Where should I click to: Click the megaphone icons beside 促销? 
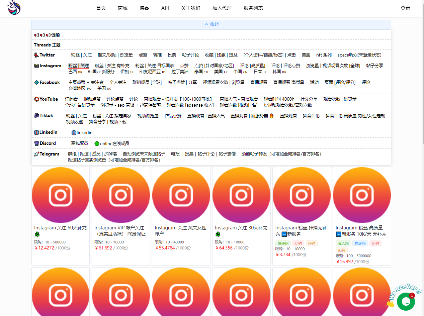pyautogui.click(x=42, y=35)
